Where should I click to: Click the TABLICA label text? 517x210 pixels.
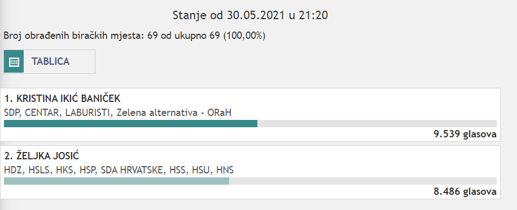[50, 61]
